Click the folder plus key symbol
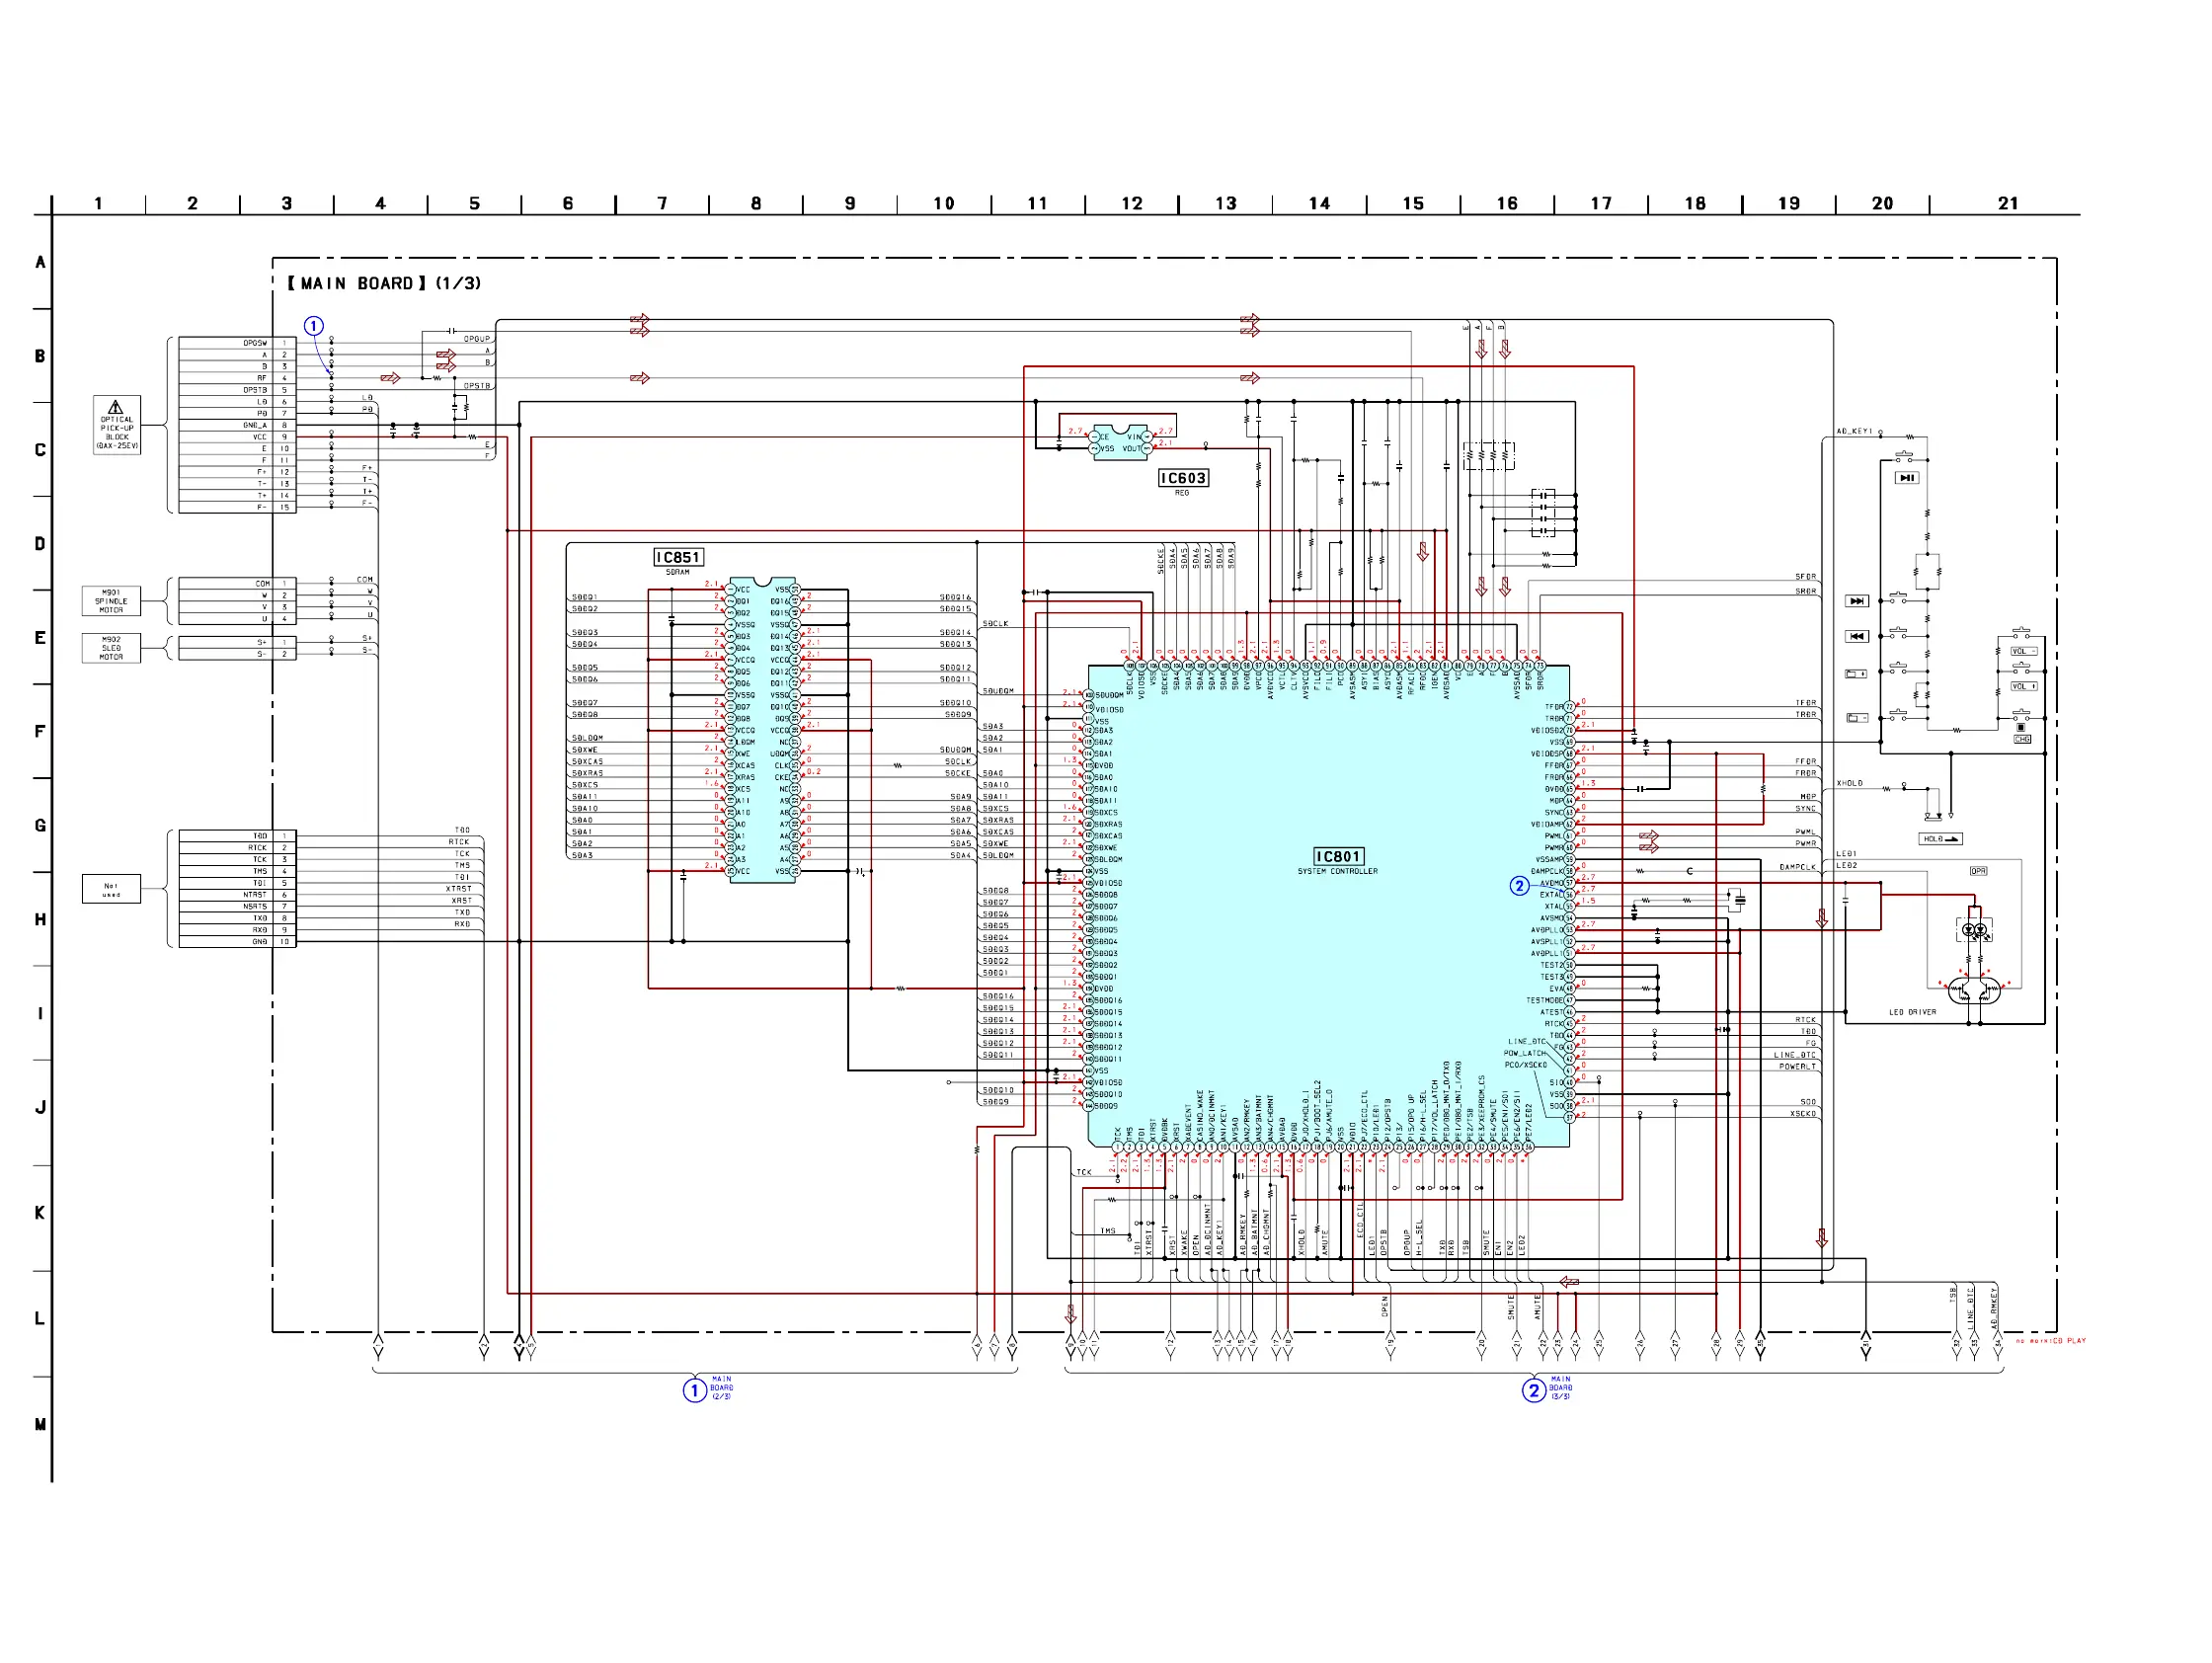Screen dimensions: 2212x1663 (x=1856, y=674)
